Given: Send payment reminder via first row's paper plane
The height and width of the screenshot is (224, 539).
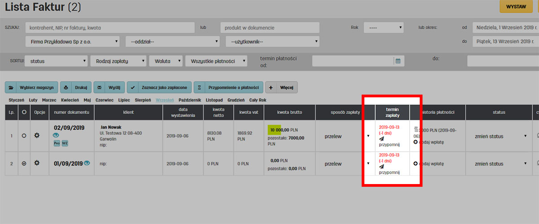Looking at the screenshot, I should click(381, 139).
